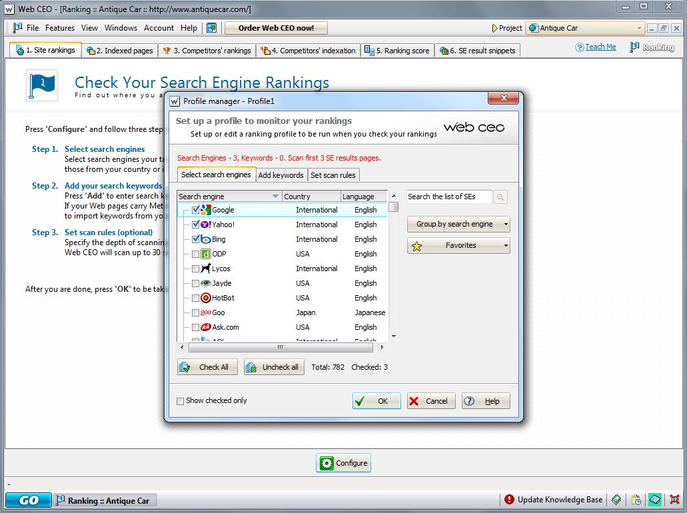
Task: Close the Profile manager dialog
Action: pyautogui.click(x=503, y=98)
